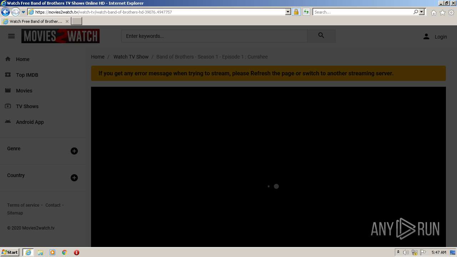This screenshot has width=457, height=257.
Task: Open TV Shows section
Action: pyautogui.click(x=27, y=106)
